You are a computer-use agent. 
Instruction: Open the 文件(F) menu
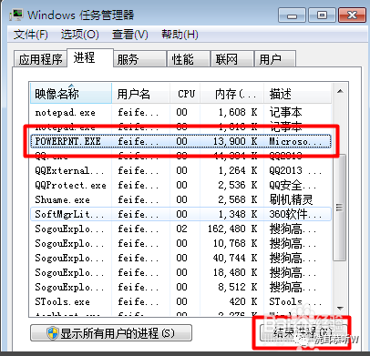31,35
